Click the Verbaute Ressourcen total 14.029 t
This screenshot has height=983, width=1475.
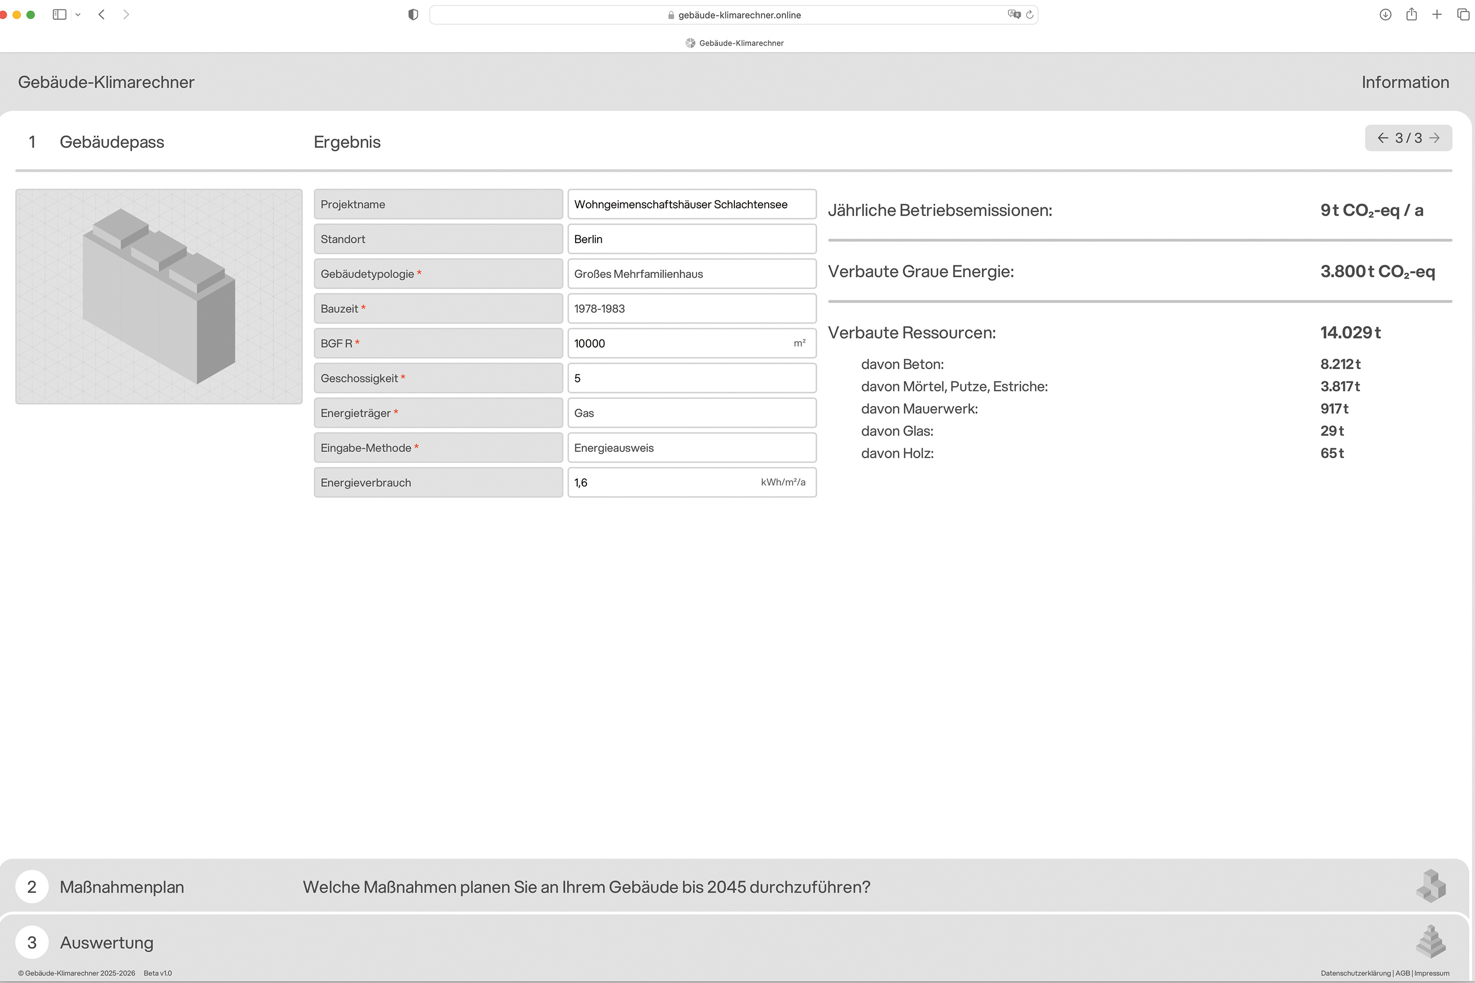click(1350, 332)
